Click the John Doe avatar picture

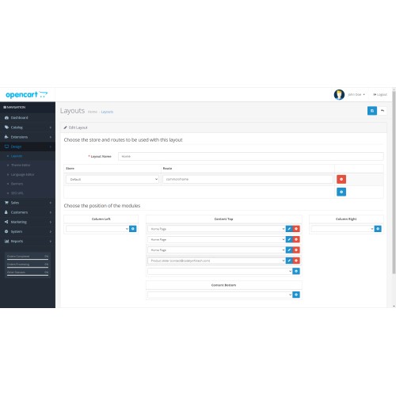point(339,94)
